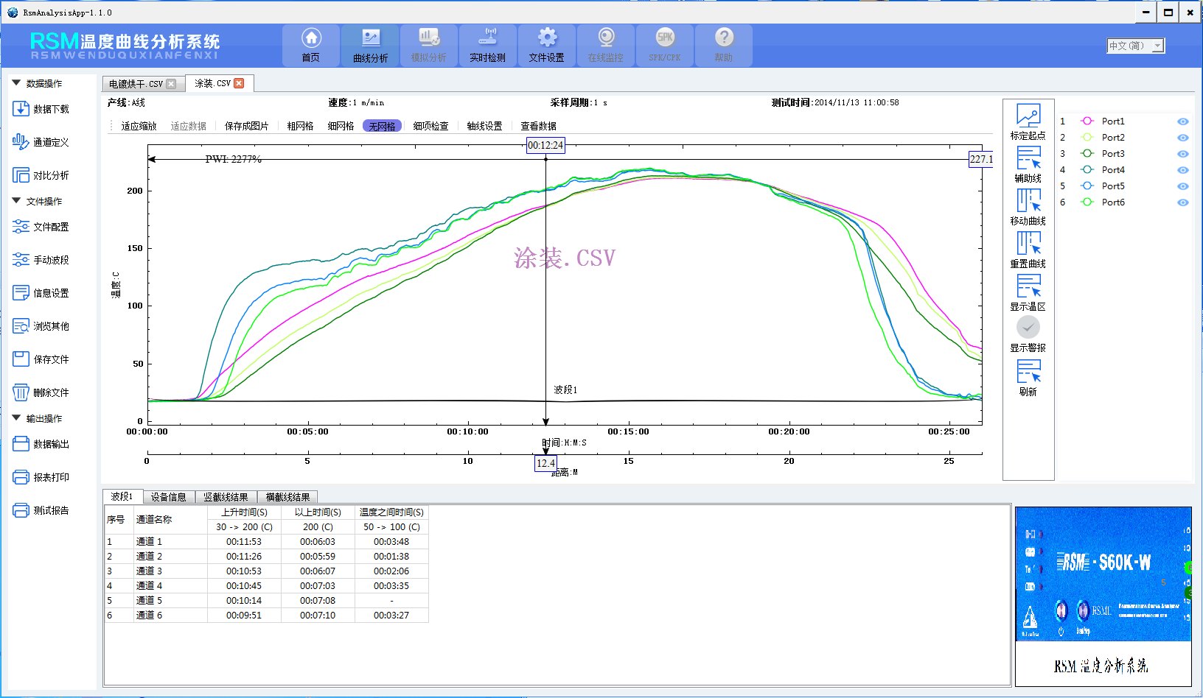Activate the 辅助线 auxiliary line tool
The height and width of the screenshot is (698, 1203).
coord(1028,158)
